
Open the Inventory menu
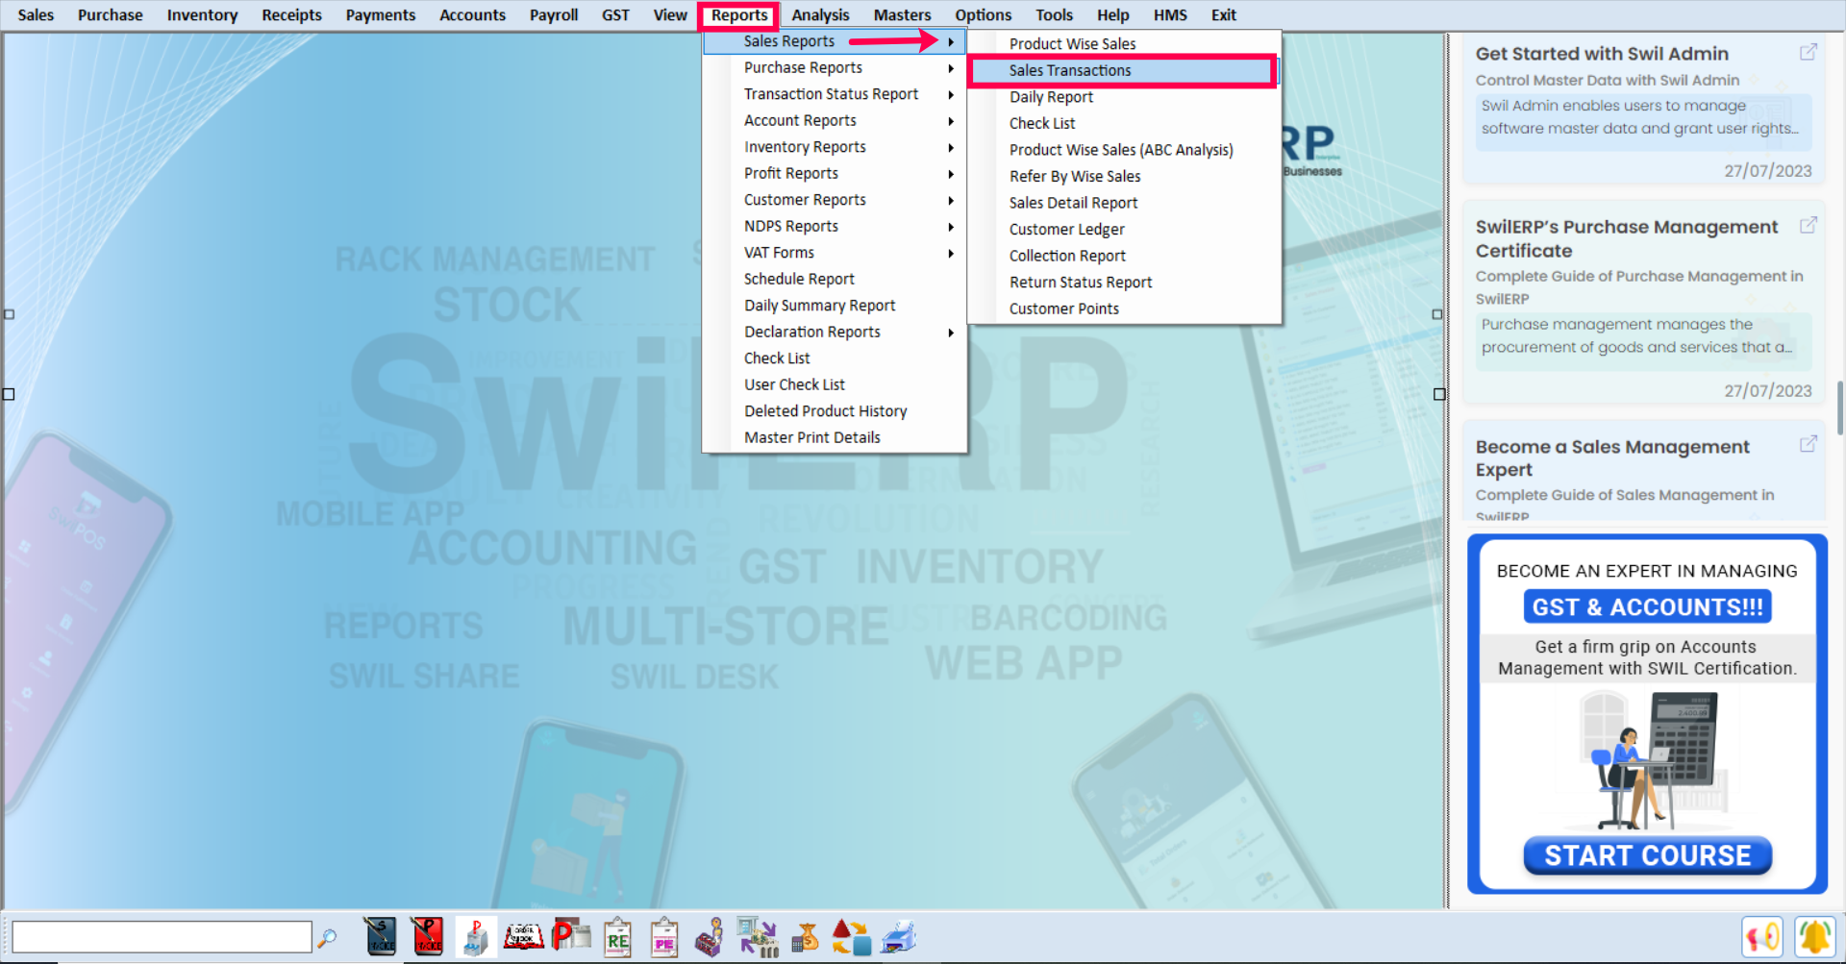pyautogui.click(x=202, y=15)
